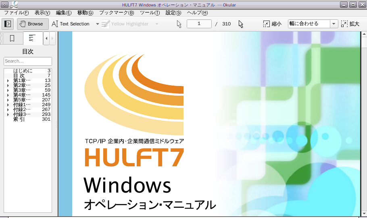Select the Browse tool
The height and width of the screenshot is (218, 367).
tap(33, 24)
